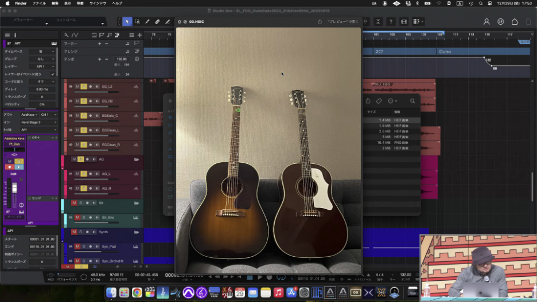Select the Arrow tool in toolbar
537x302 pixels.
(127, 22)
